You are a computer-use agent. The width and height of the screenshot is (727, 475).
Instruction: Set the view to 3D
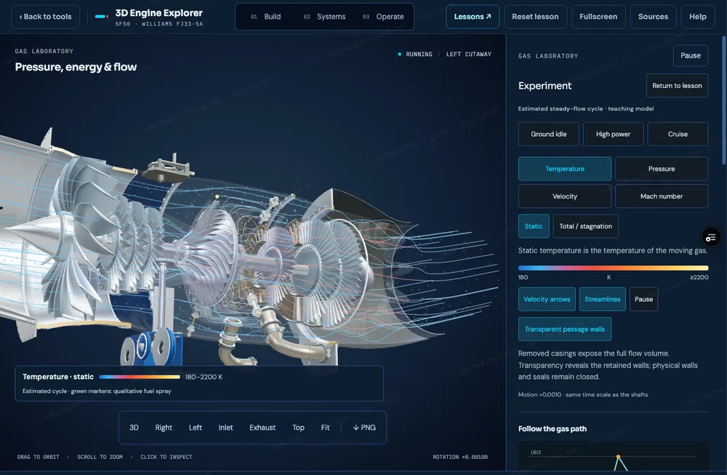pyautogui.click(x=134, y=428)
